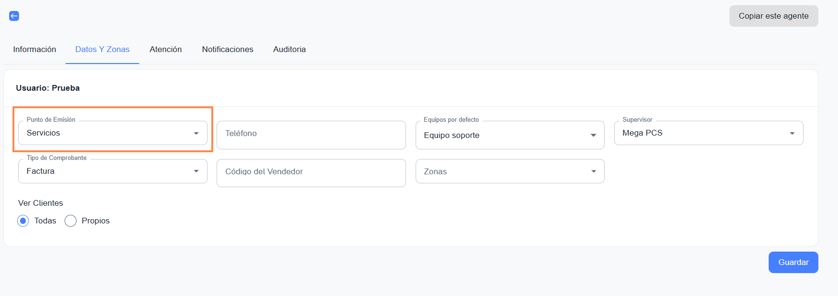Expand the Zonas dropdown
Viewport: 838px width, 296px height.
coord(509,171)
